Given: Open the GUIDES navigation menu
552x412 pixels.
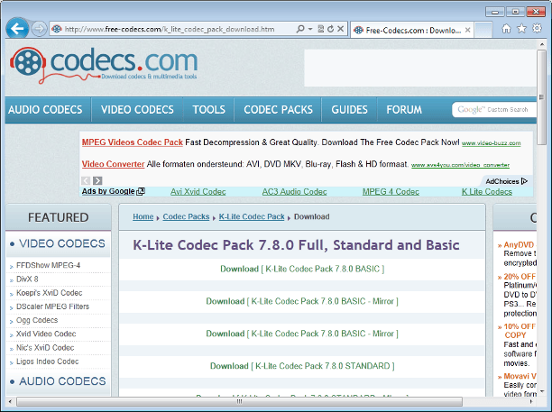Looking at the screenshot, I should pos(349,110).
